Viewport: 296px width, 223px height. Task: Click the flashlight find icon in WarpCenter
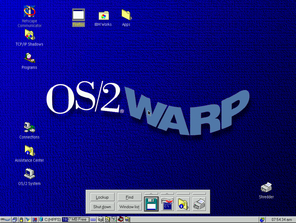point(28,220)
